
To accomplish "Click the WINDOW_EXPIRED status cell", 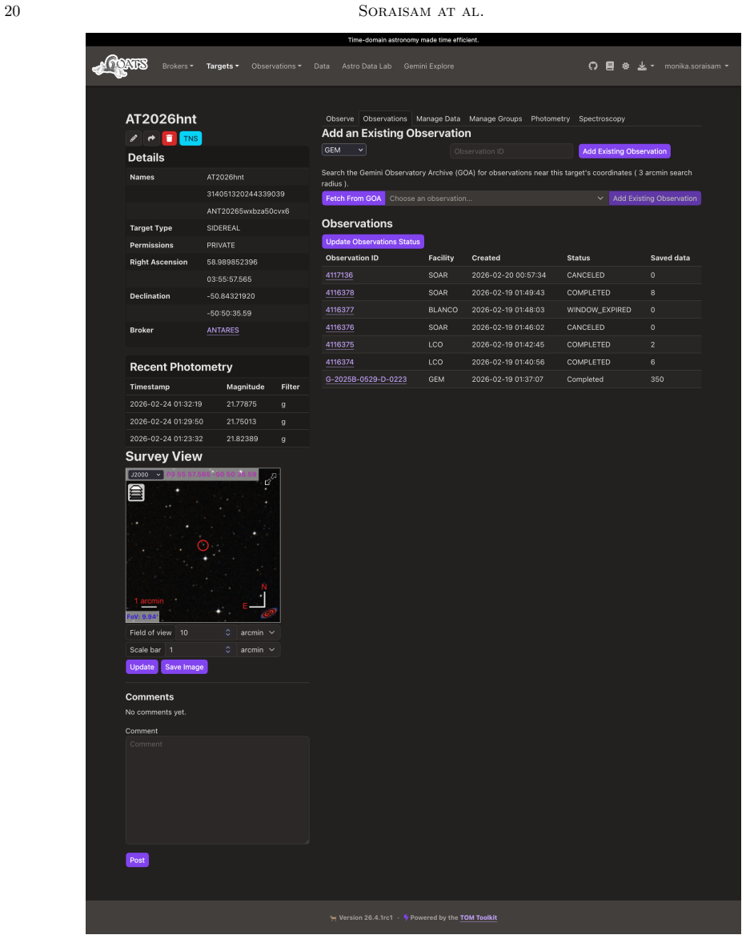I will 599,311.
